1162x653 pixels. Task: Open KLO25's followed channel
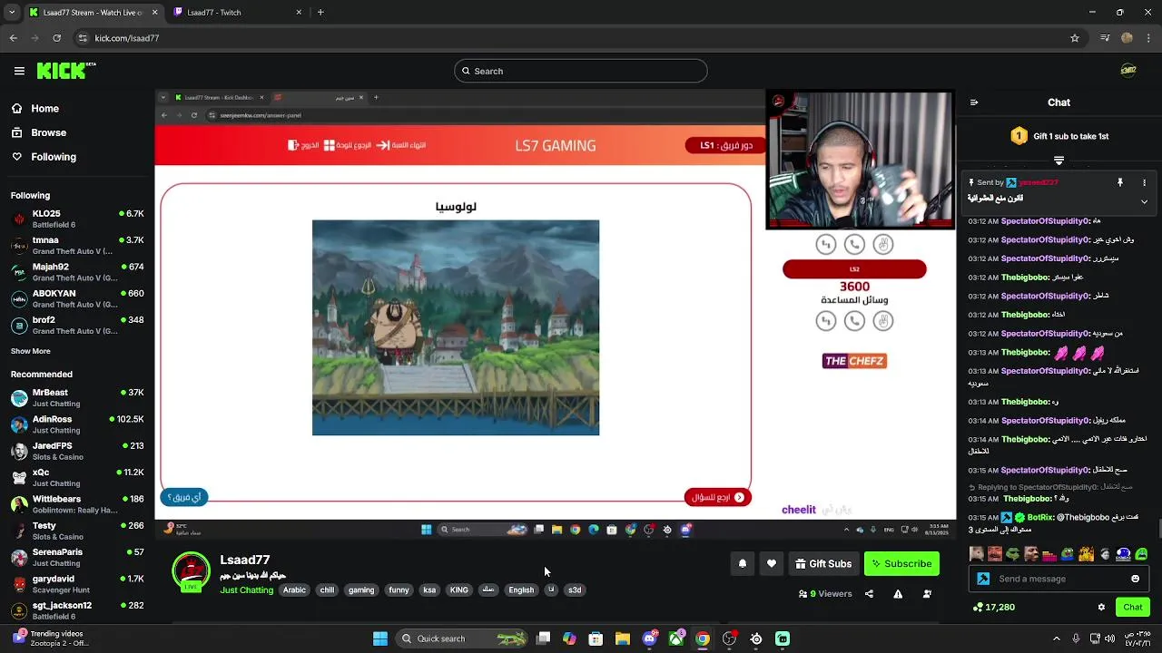click(x=77, y=219)
